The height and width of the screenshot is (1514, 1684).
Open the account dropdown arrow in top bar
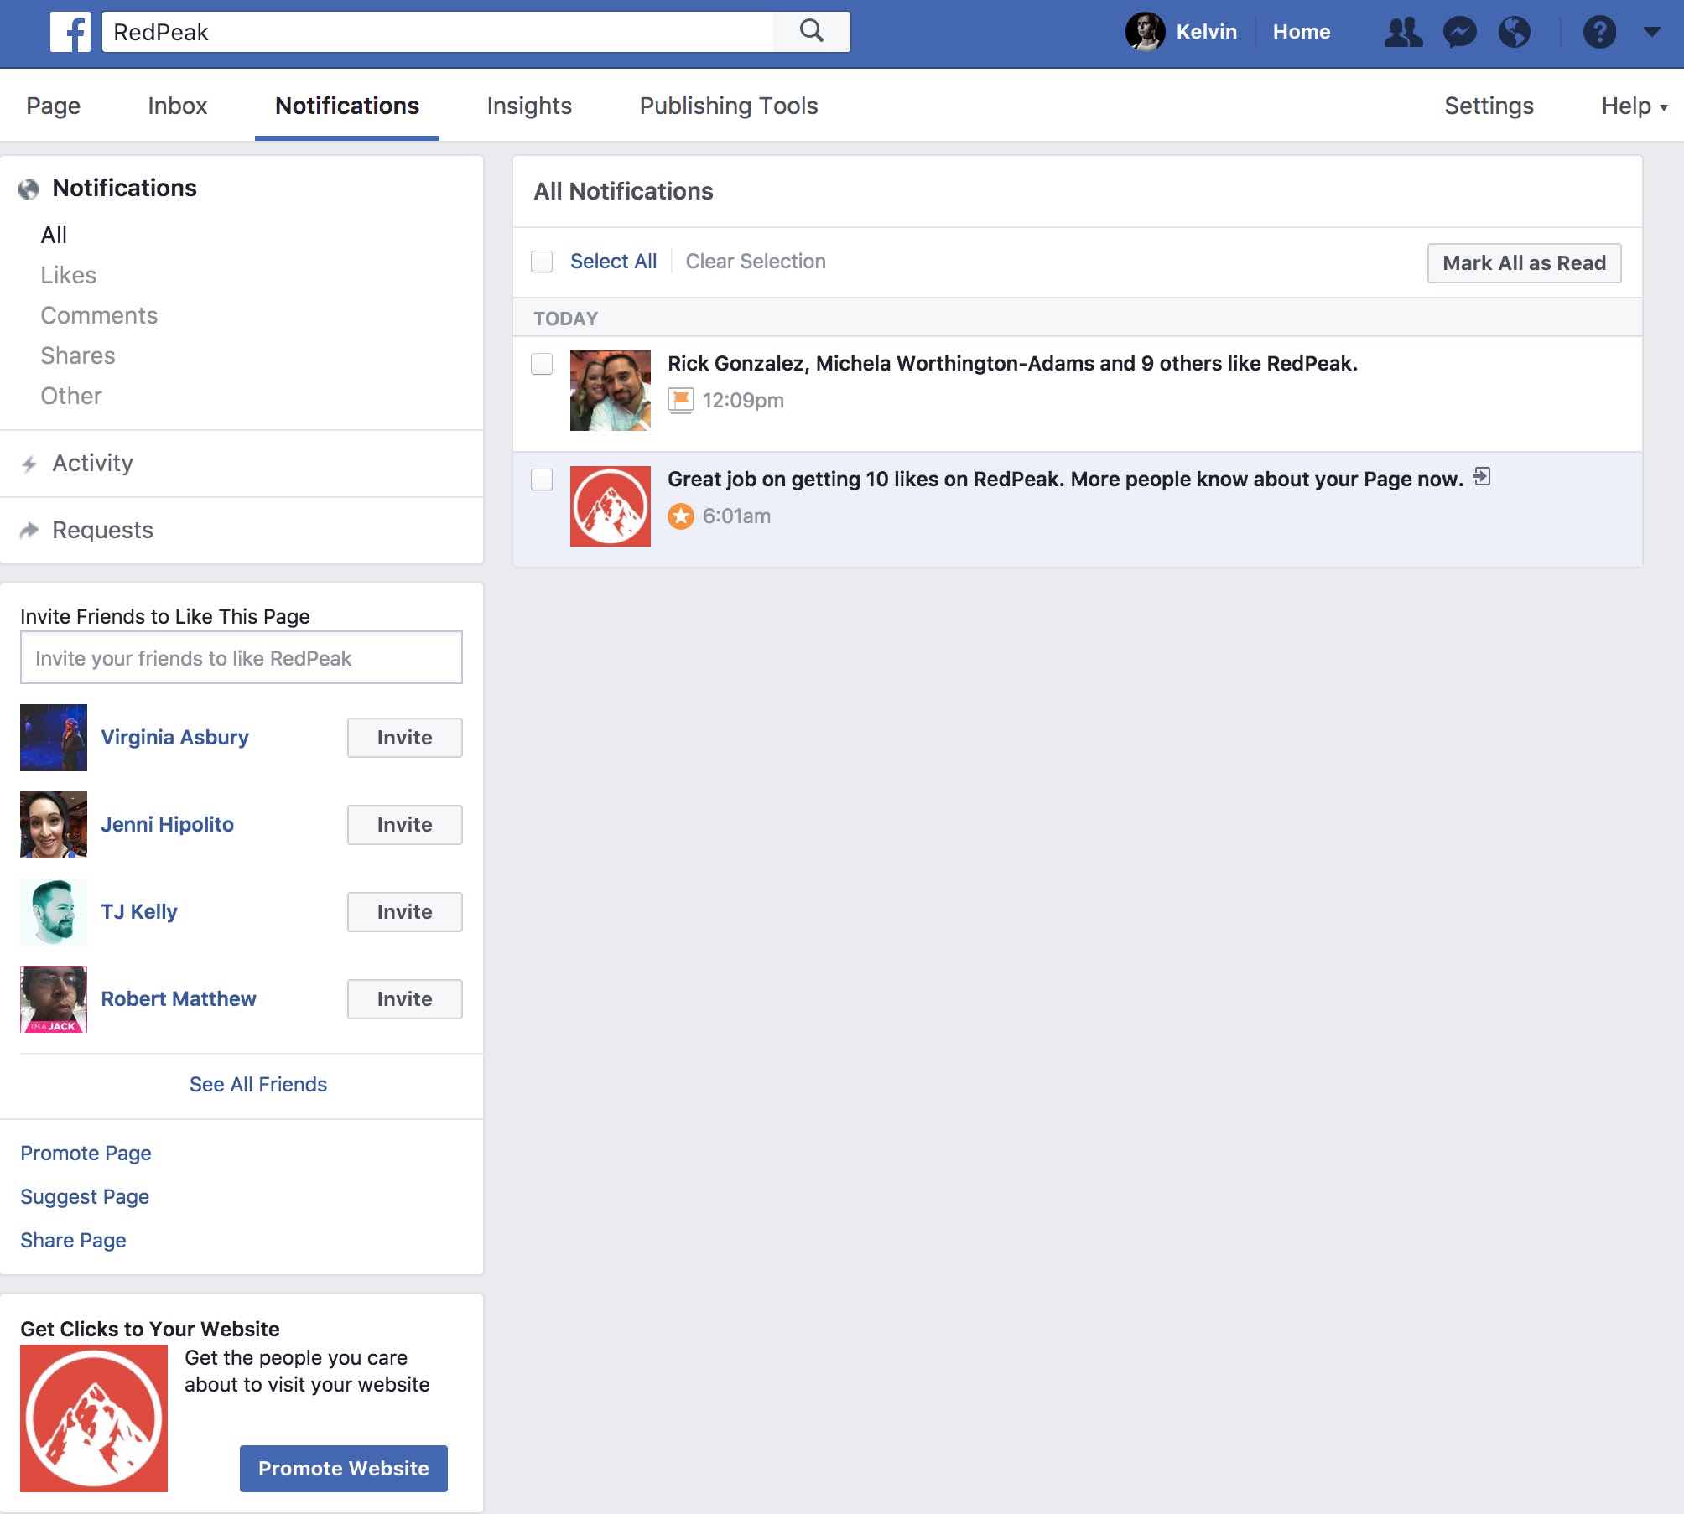1651,32
